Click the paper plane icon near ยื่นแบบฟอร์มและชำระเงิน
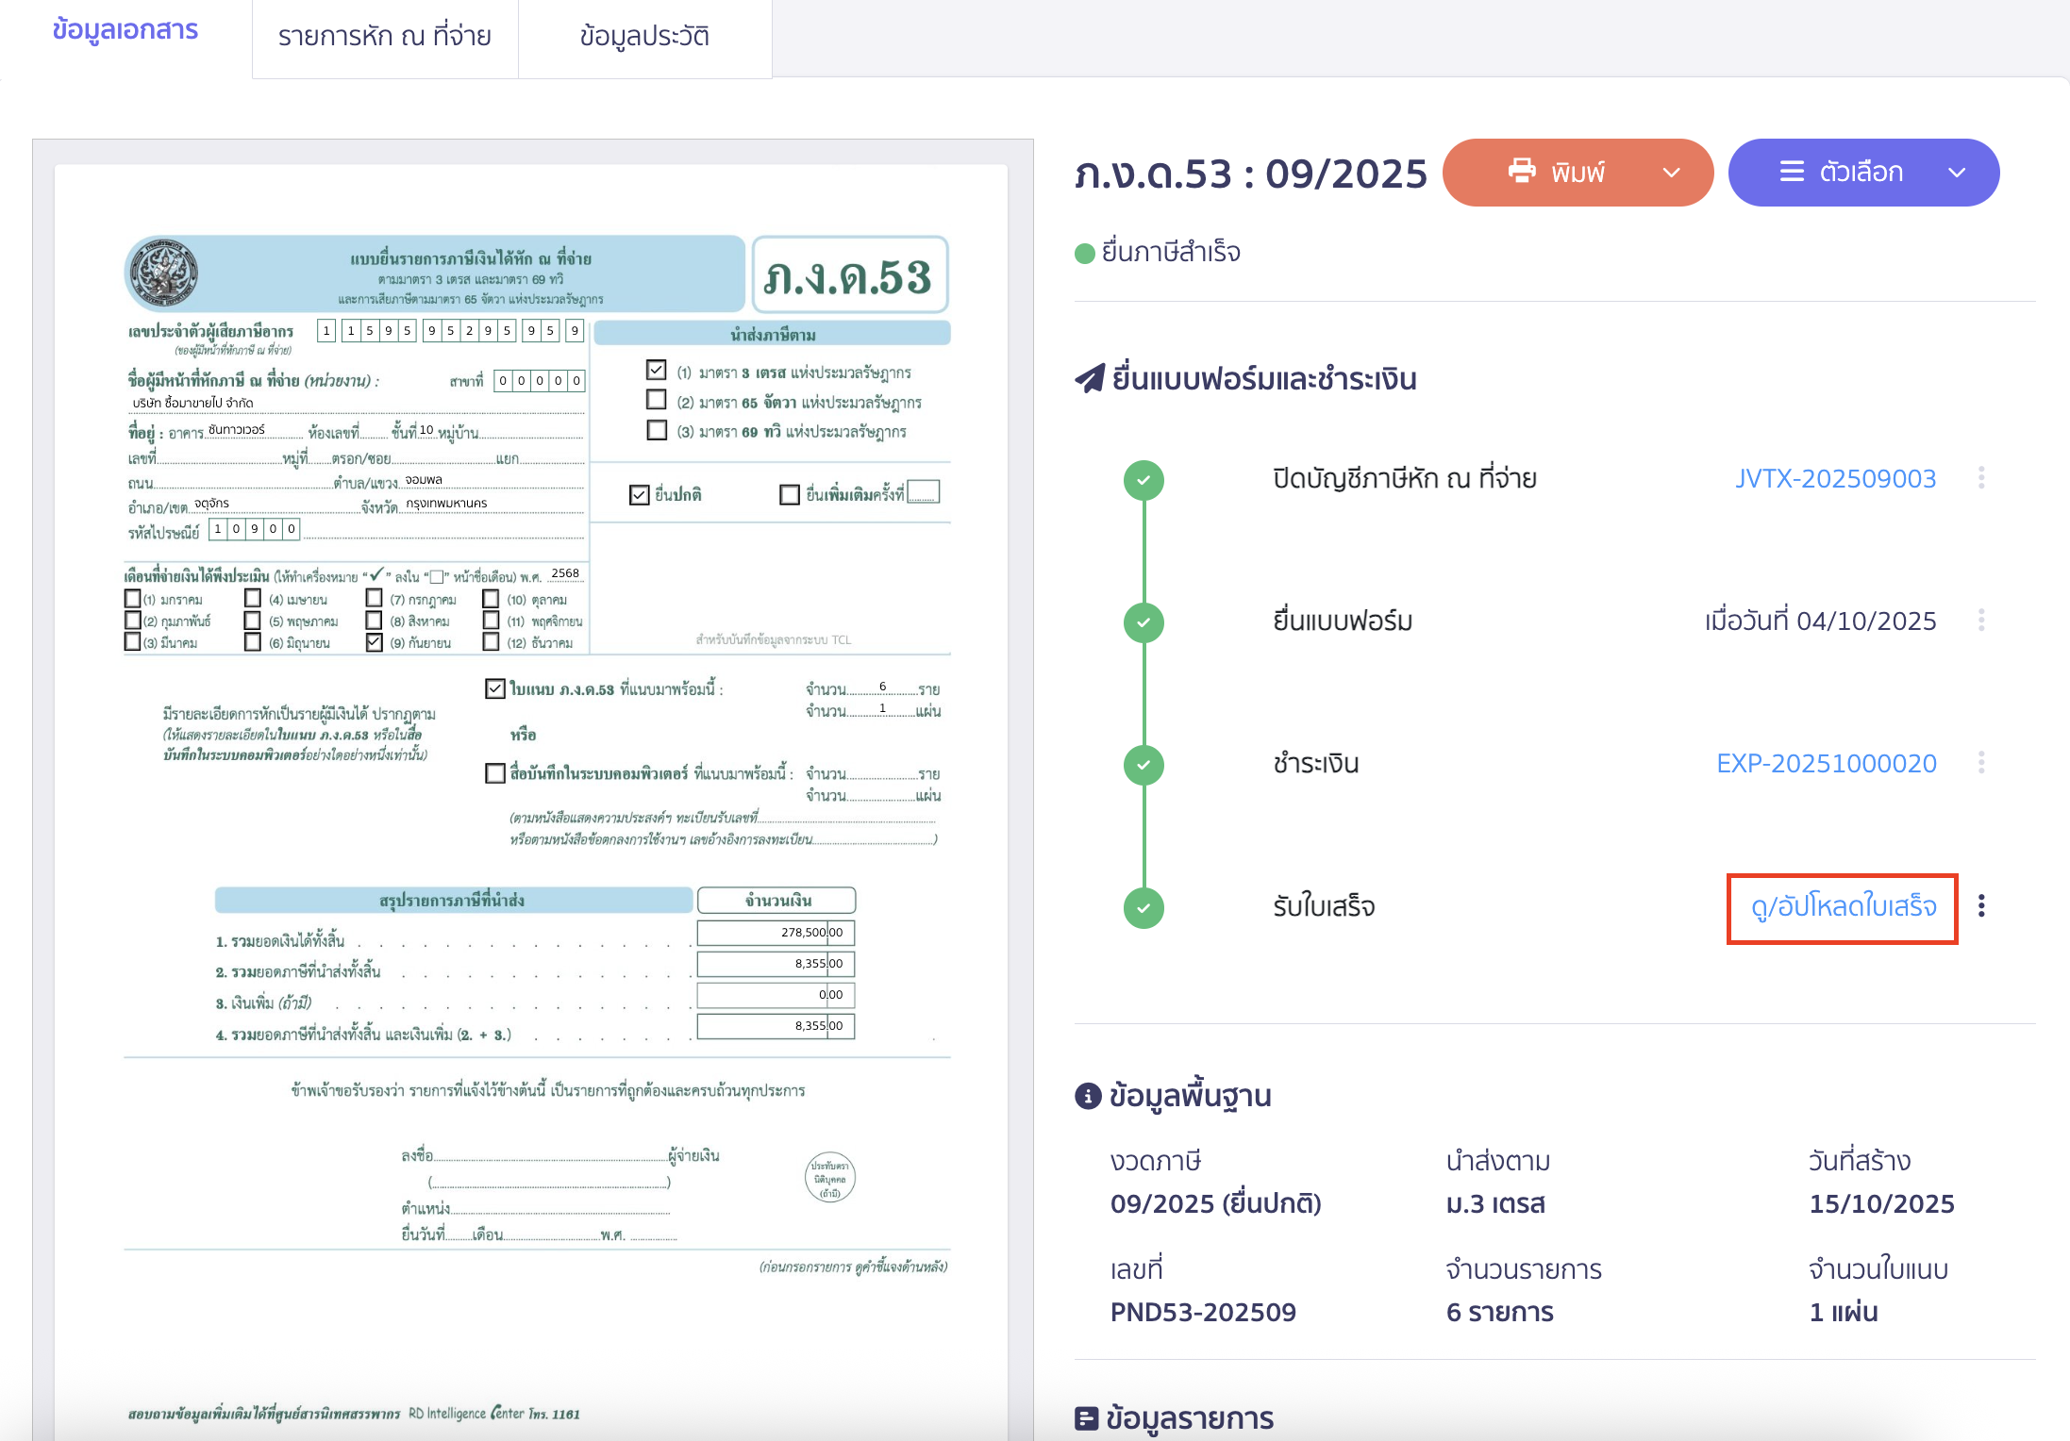 pos(1090,375)
